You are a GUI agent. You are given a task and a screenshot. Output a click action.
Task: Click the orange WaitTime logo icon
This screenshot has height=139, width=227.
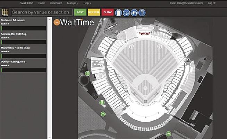(57, 22)
